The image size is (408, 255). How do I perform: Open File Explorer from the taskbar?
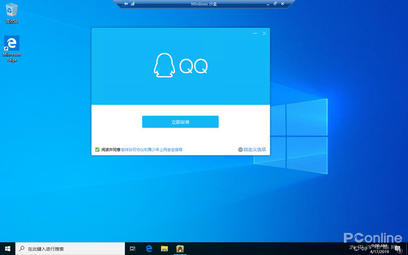(164, 249)
